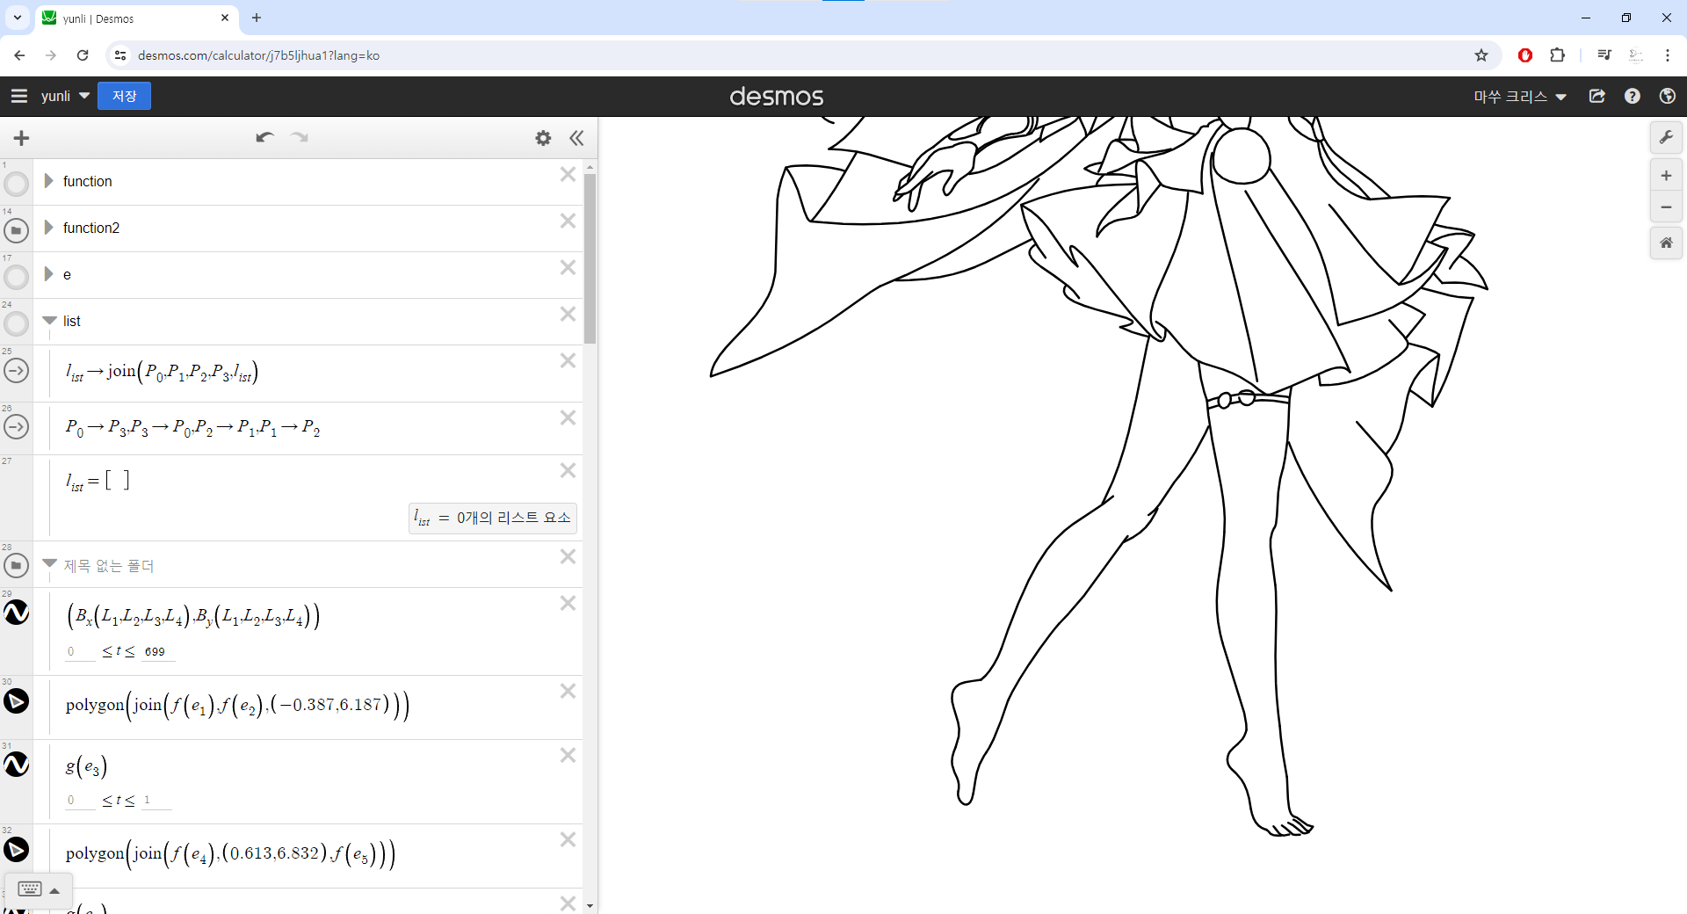
Task: Click the address bar URL
Action: (258, 55)
